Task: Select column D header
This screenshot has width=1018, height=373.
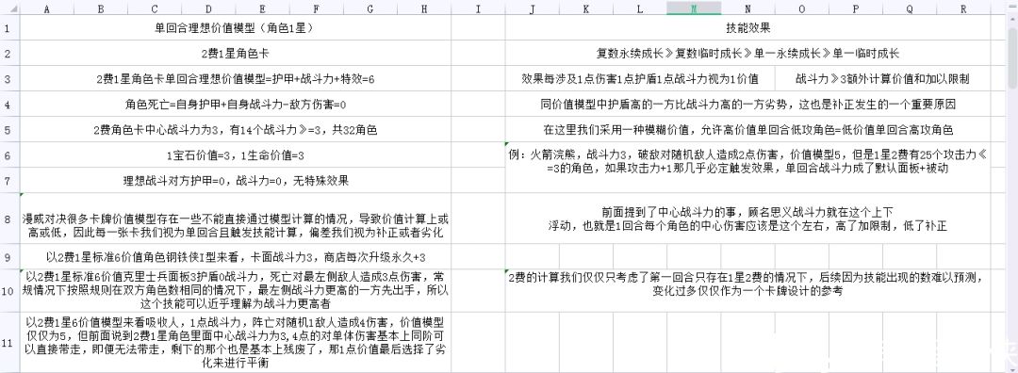Action: point(207,8)
